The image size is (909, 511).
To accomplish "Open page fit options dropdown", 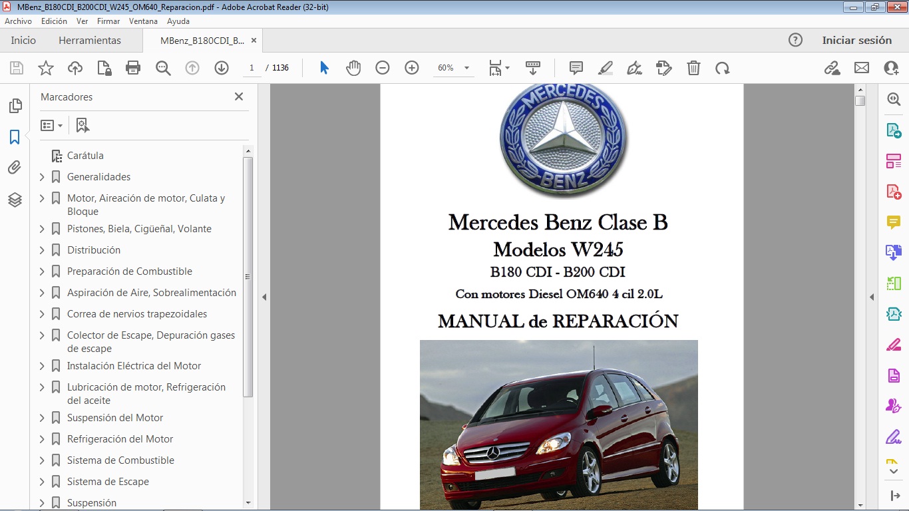I will pos(499,68).
